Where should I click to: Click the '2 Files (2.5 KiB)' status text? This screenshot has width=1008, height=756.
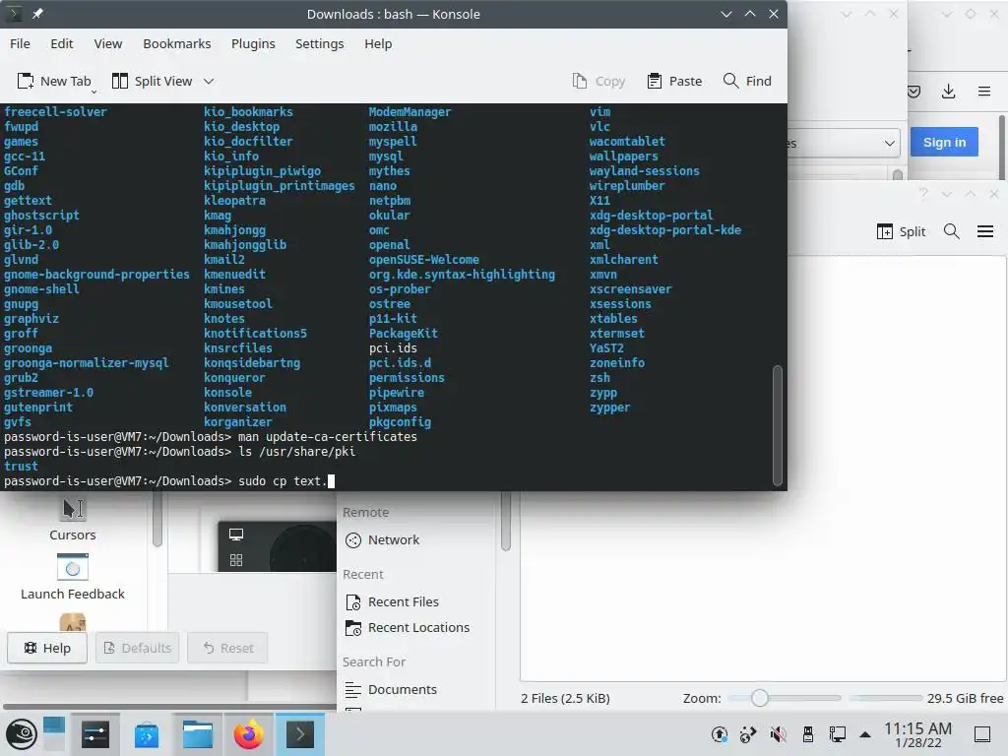(x=565, y=698)
